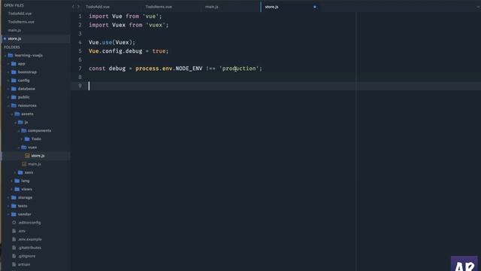Click the .editorconfig file icon

point(14,223)
